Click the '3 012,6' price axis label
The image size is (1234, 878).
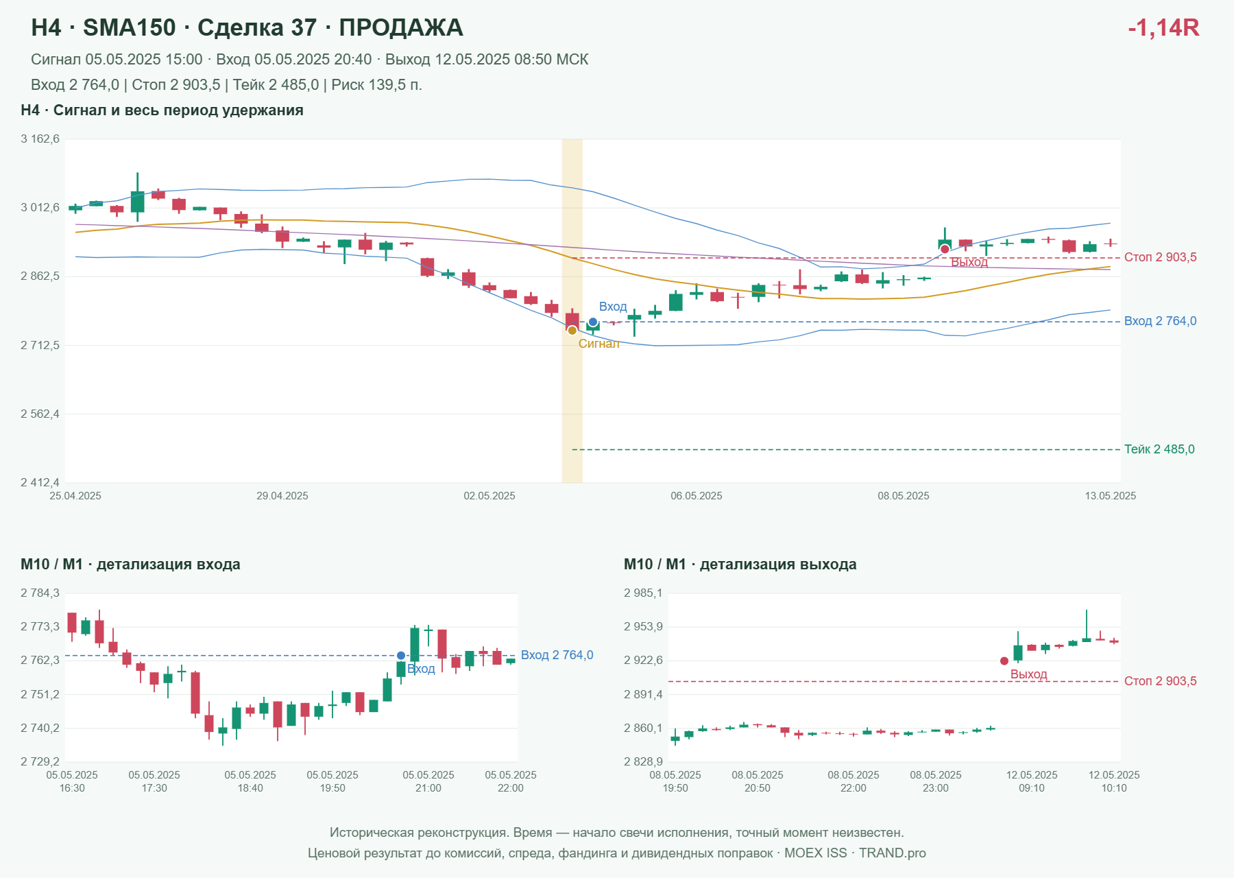point(40,208)
